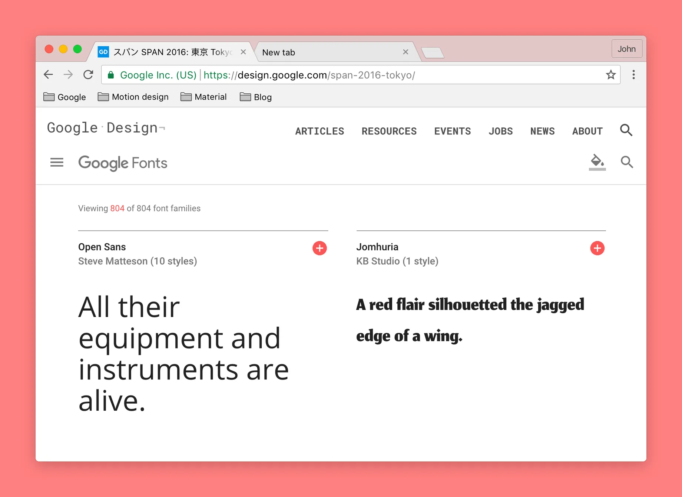Bookmark this page with the star icon
Viewport: 682px width, 497px height.
pyautogui.click(x=611, y=75)
